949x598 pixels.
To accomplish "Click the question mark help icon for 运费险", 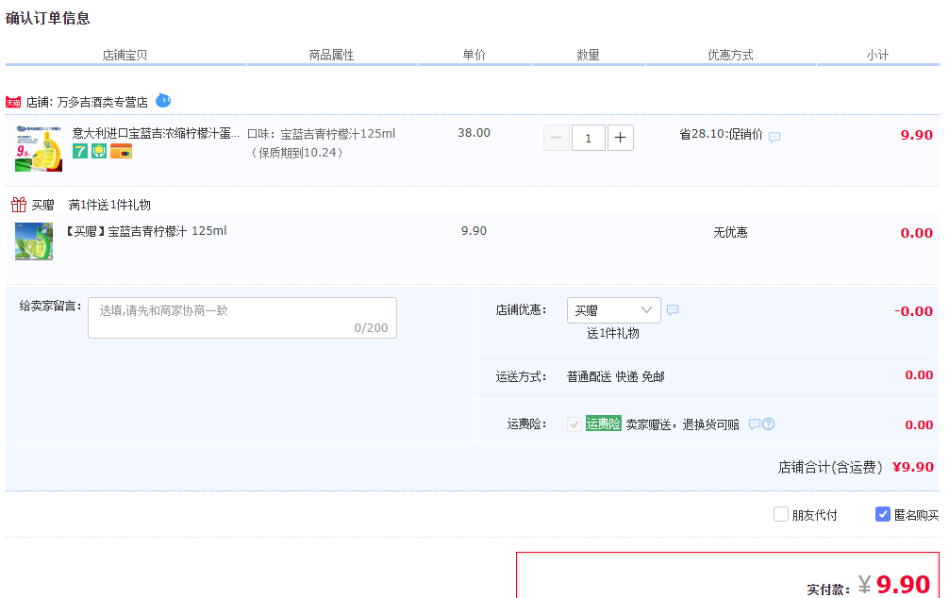I will pos(768,424).
